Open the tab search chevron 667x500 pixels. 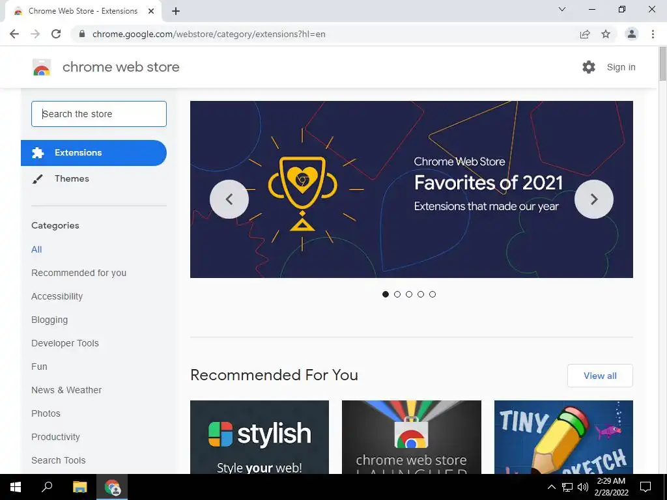click(x=562, y=9)
